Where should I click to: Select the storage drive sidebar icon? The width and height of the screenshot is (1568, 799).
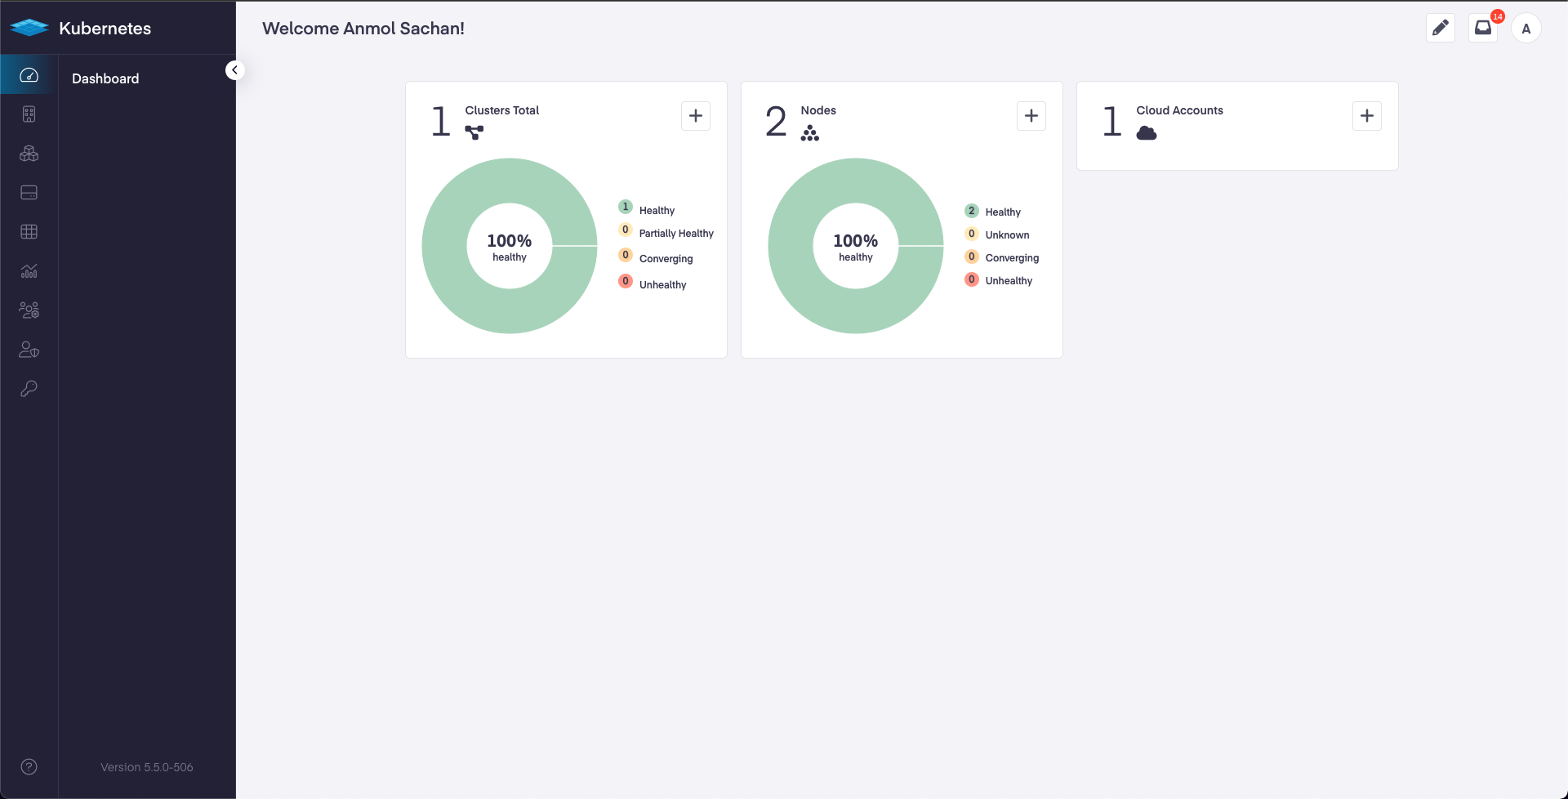click(x=29, y=193)
